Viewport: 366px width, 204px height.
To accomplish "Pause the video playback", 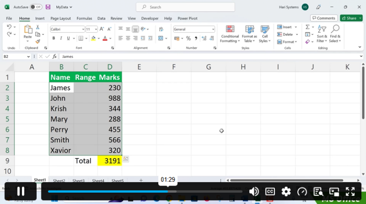I will pyautogui.click(x=20, y=191).
